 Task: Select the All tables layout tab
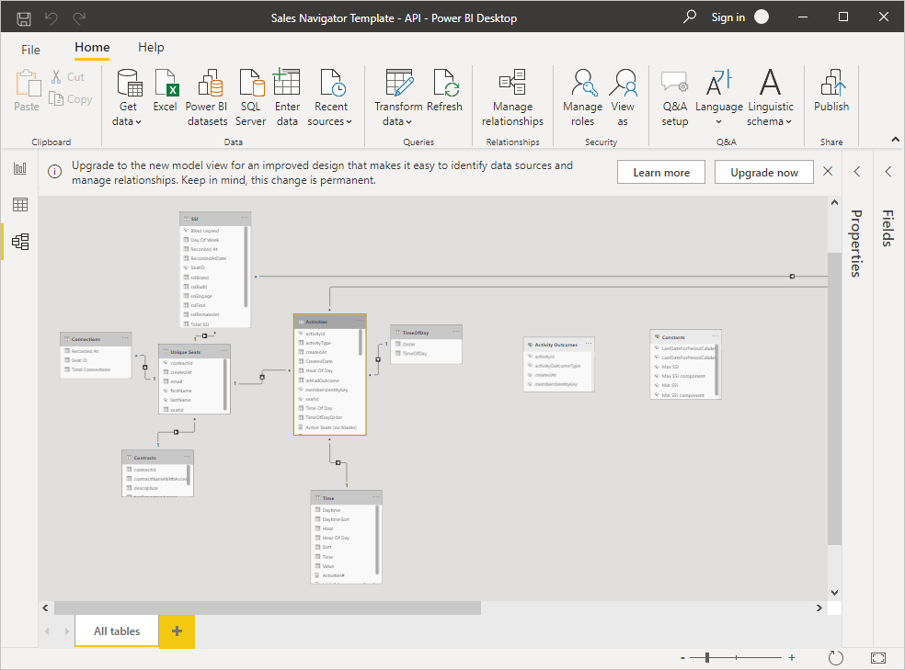tap(117, 631)
